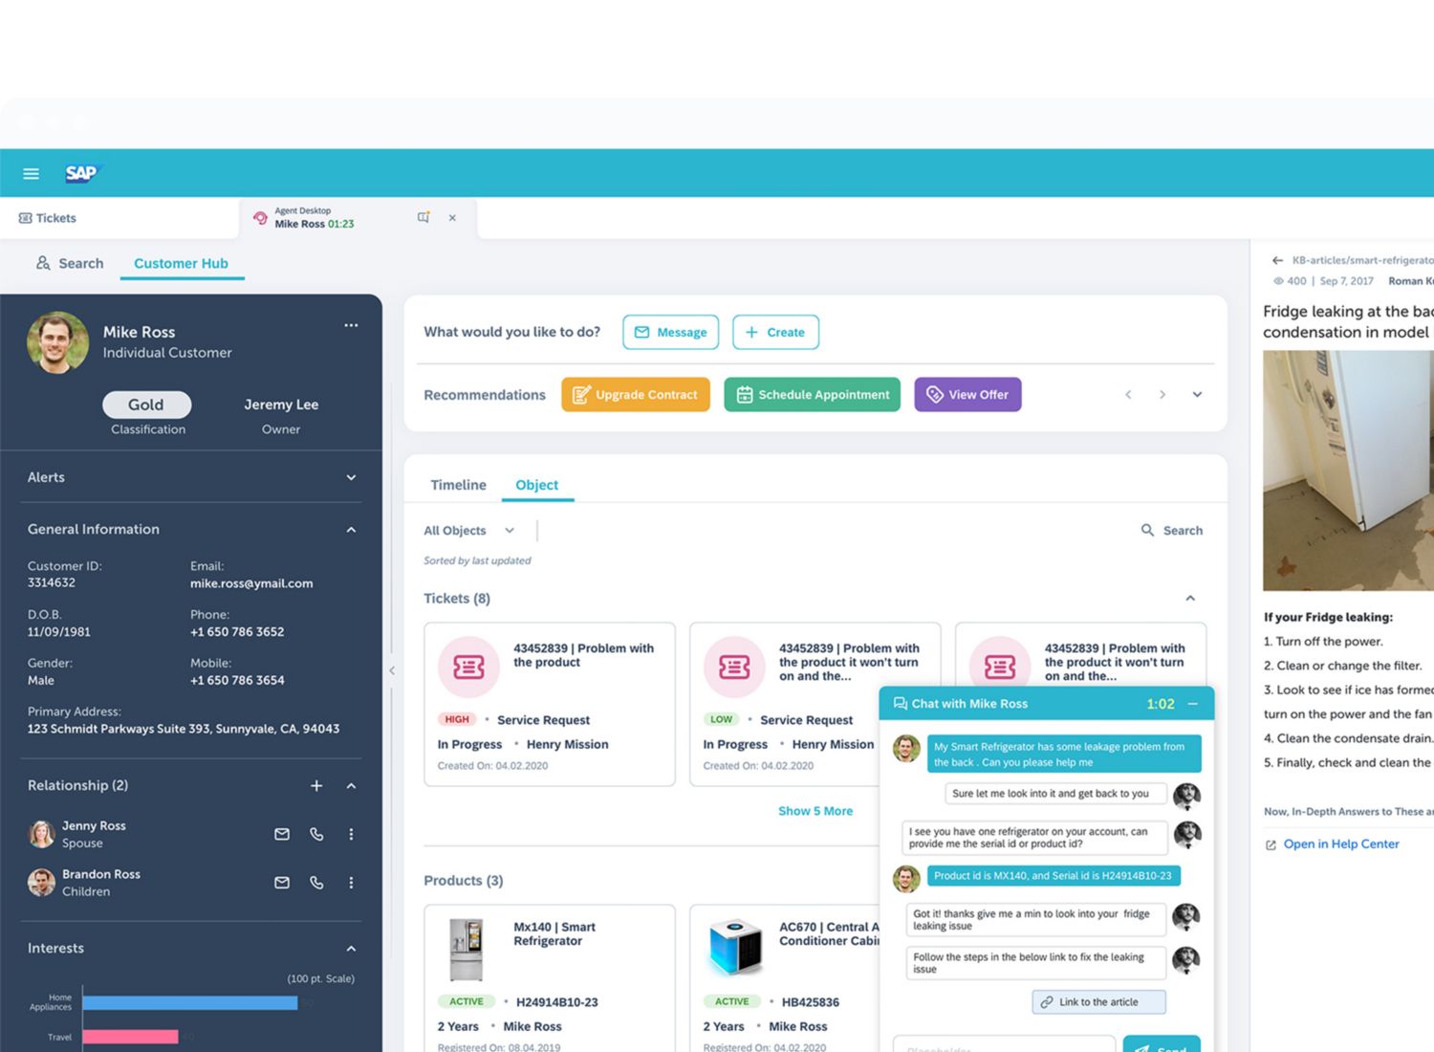
Task: Collapse the General Information section
Action: [351, 530]
